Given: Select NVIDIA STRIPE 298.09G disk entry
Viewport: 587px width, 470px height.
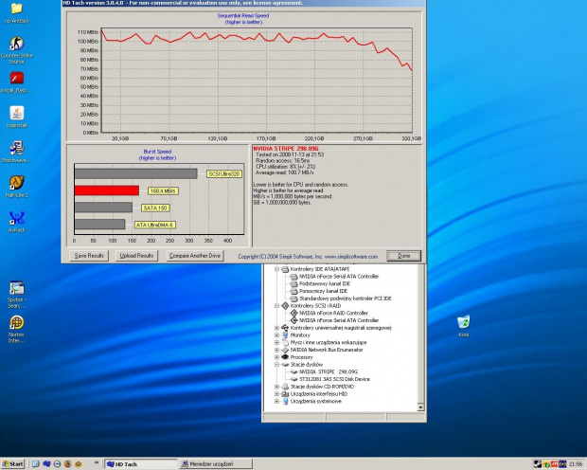Looking at the screenshot, I should coord(329,371).
